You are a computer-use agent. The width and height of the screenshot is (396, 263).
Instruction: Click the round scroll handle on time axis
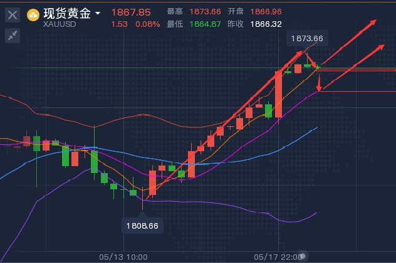[x=303, y=256]
